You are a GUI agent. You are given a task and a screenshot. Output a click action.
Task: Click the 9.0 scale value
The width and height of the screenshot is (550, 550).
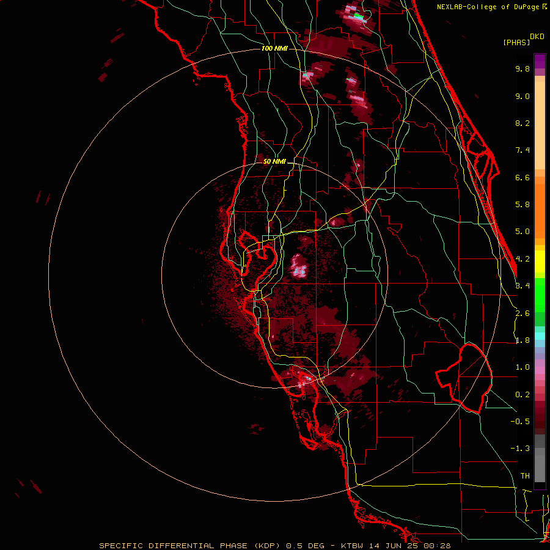click(522, 96)
